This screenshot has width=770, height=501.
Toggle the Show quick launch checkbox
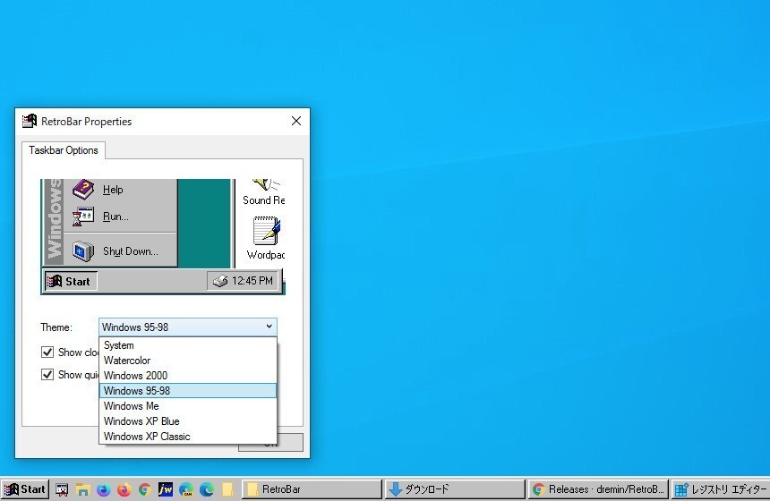click(x=48, y=375)
